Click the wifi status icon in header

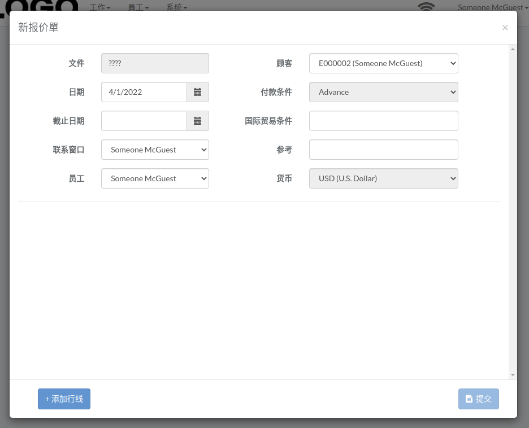point(426,6)
